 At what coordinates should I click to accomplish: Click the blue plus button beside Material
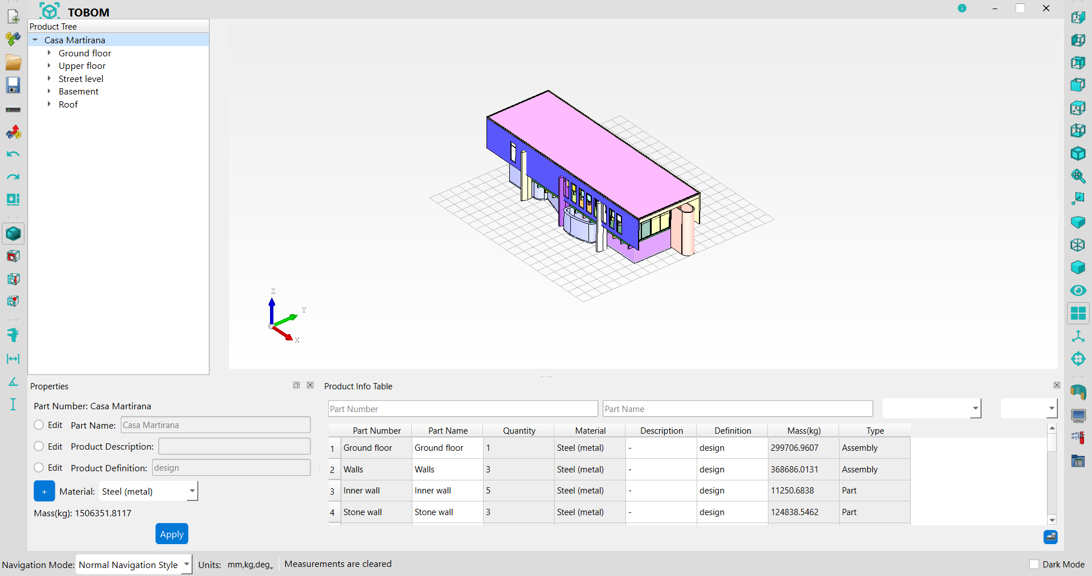[x=44, y=491]
